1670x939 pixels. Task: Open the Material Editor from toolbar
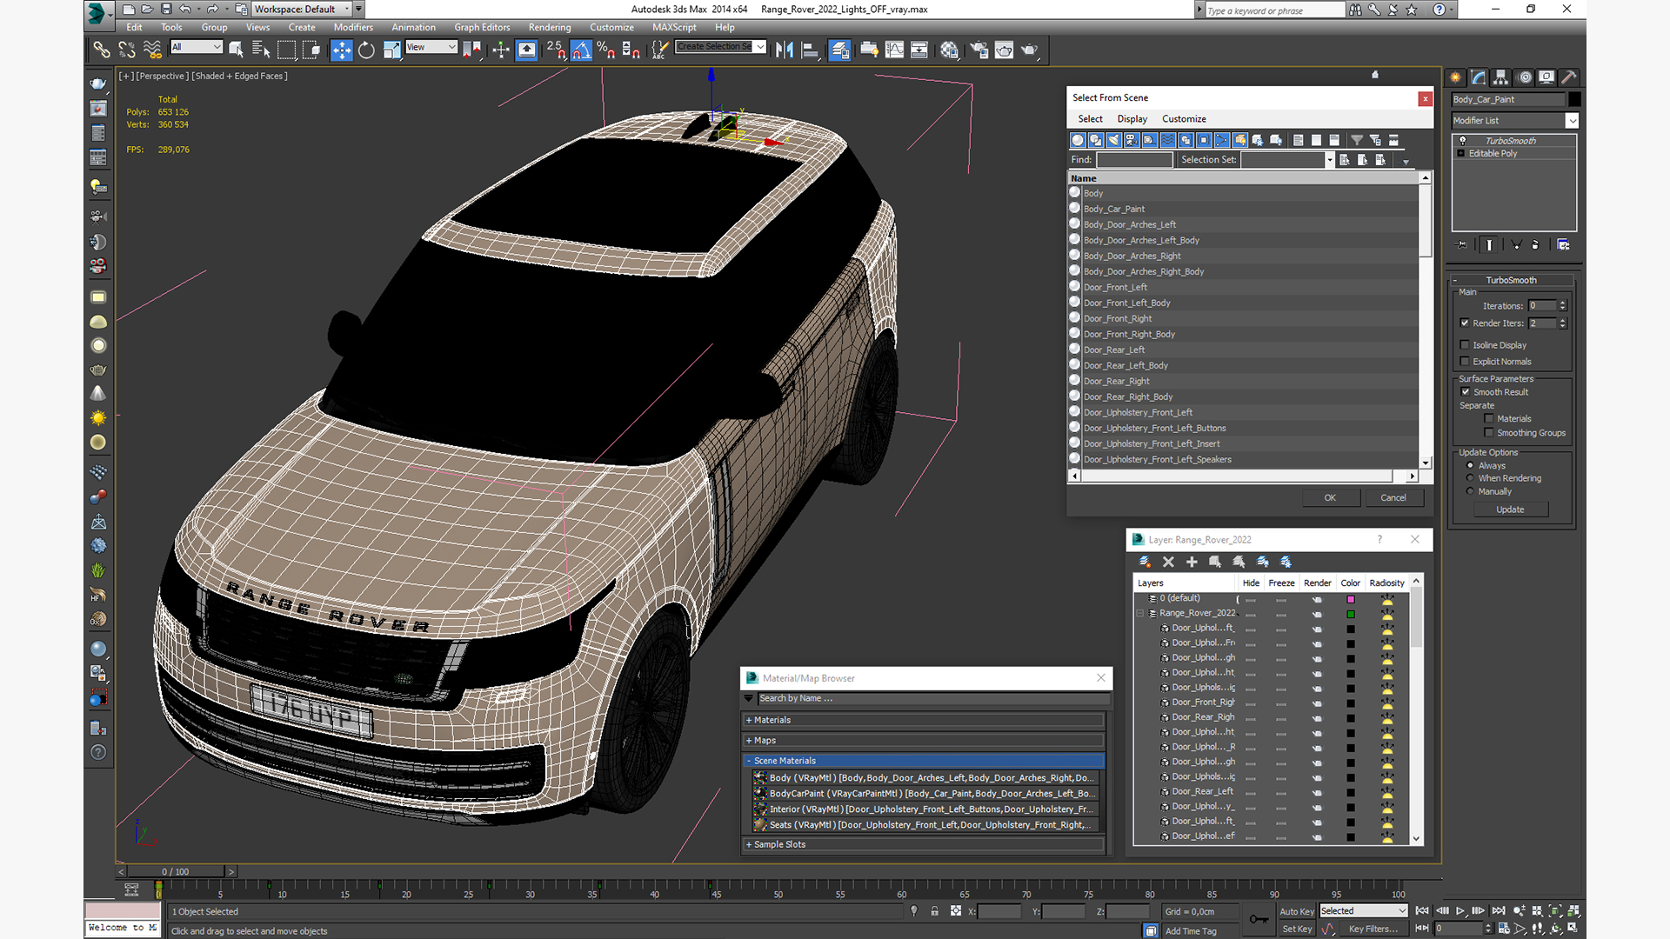click(x=949, y=50)
